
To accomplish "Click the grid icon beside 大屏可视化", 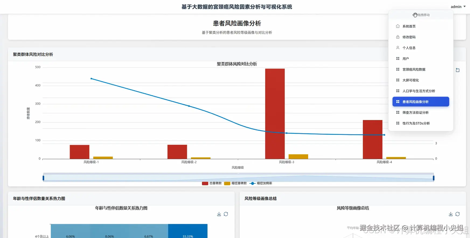I will (x=398, y=80).
